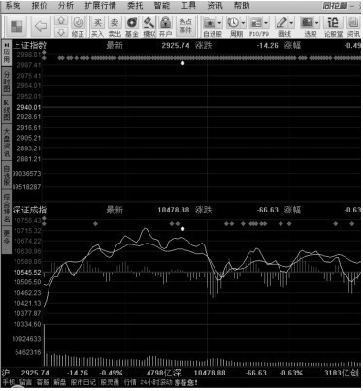This screenshot has height=391, width=363.
Task: Click the white dot marker in 上证指数 chart
Action: pyautogui.click(x=182, y=63)
